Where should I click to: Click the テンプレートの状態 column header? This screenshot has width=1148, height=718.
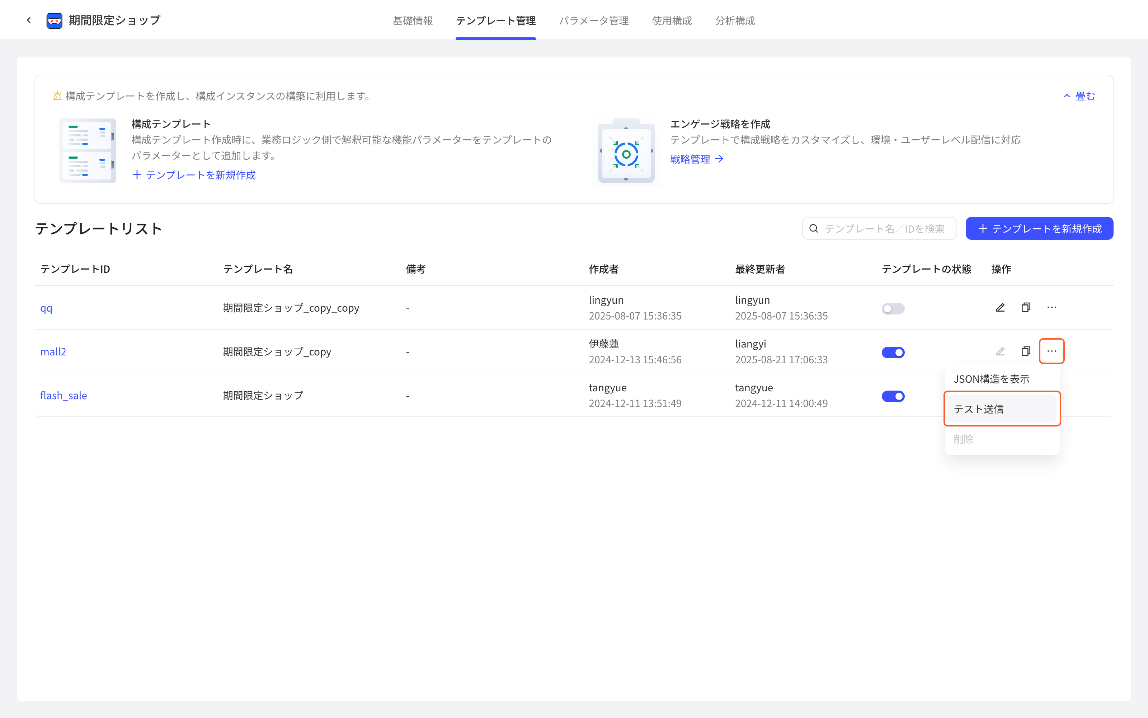926,269
